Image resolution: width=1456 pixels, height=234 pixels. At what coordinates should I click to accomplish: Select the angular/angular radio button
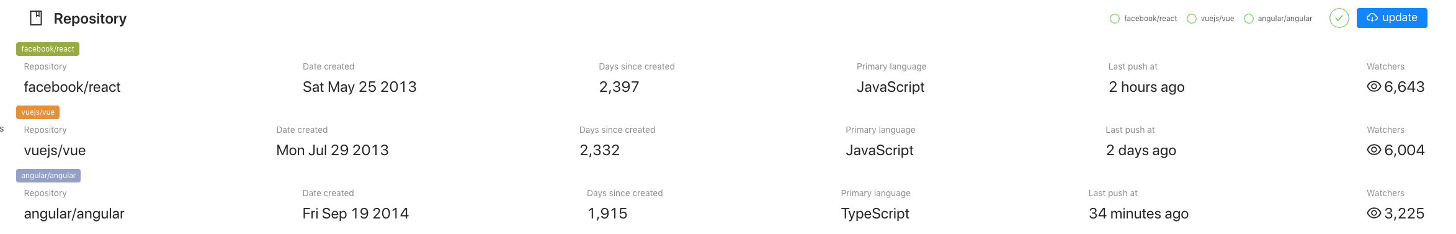1248,19
